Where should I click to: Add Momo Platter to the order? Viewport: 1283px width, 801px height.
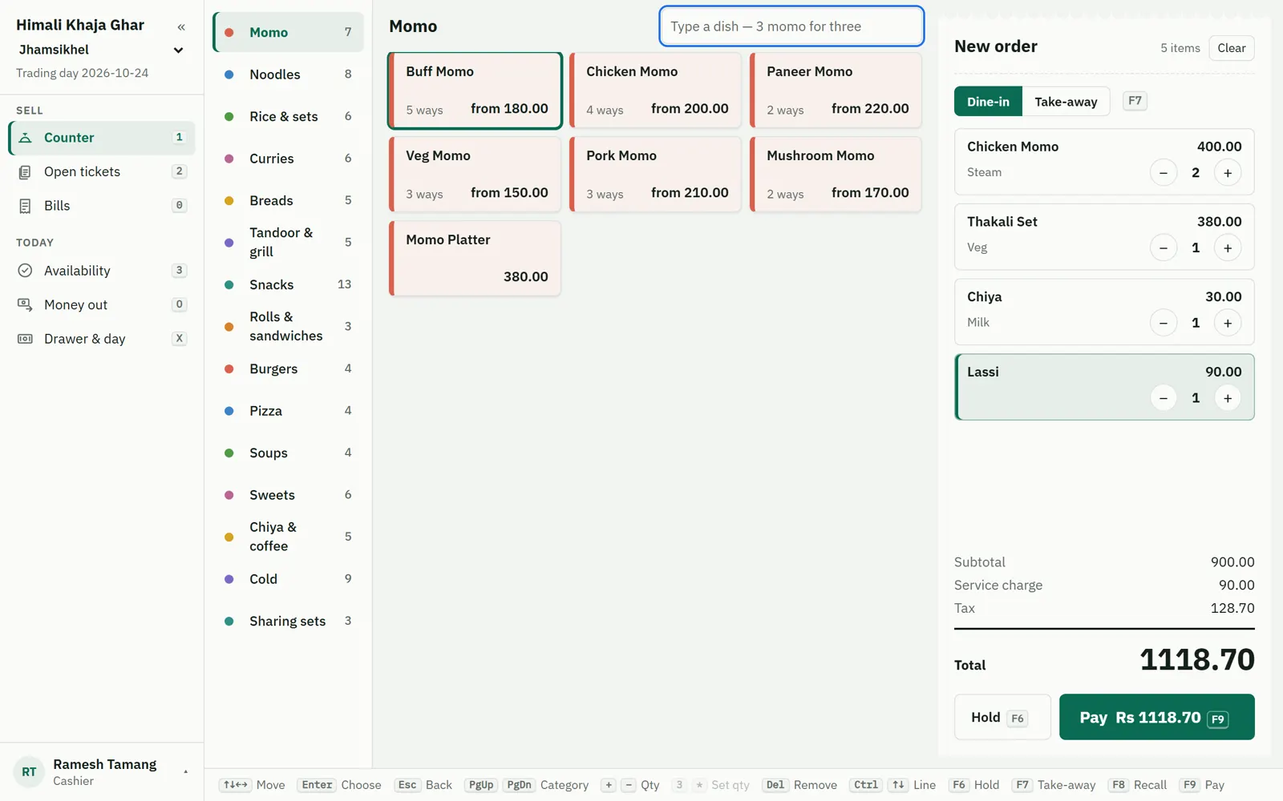click(475, 259)
